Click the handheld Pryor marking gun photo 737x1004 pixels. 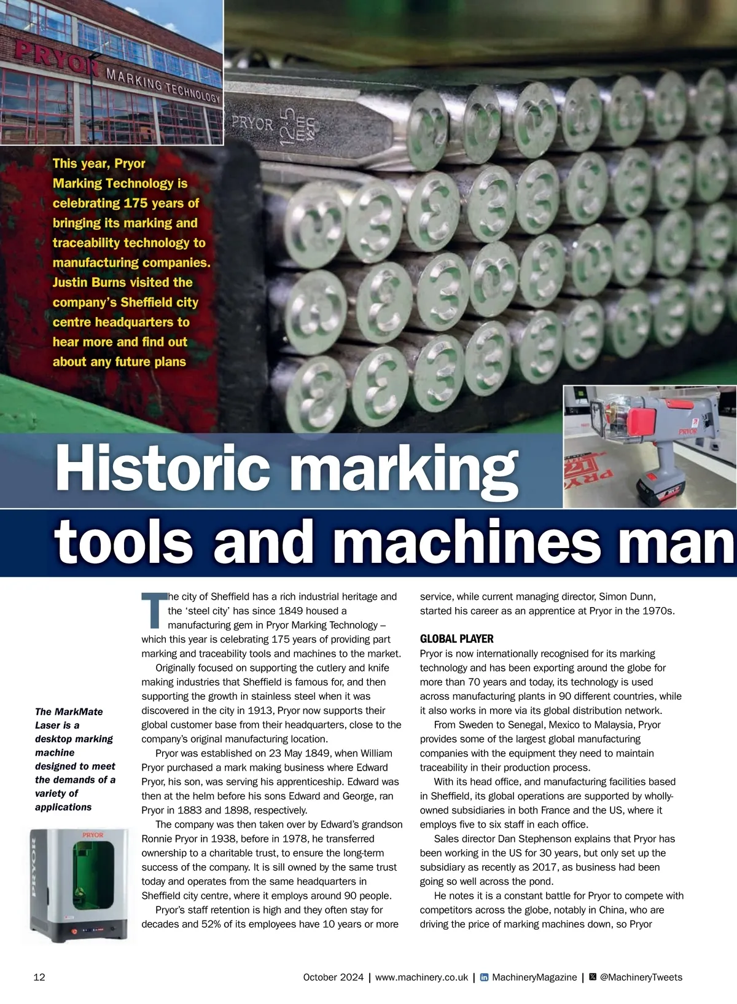click(650, 447)
